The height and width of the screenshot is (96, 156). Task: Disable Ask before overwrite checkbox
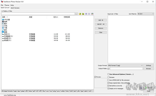[x=108, y=86]
